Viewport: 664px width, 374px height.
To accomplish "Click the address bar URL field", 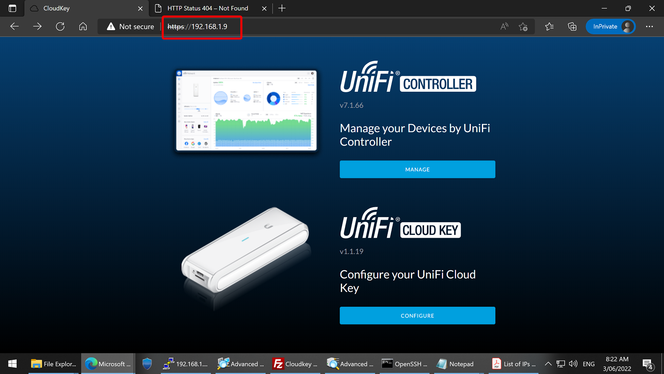I will (285, 27).
